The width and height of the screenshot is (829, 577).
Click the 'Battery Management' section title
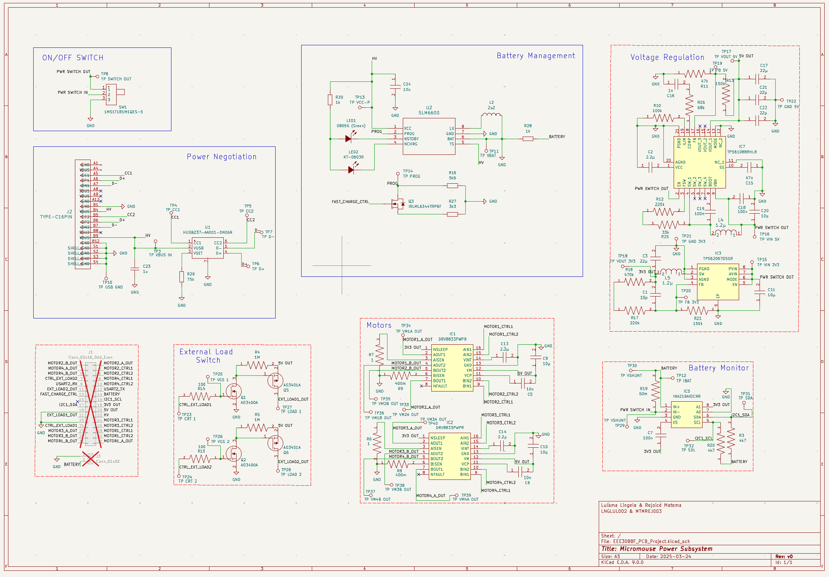(536, 56)
